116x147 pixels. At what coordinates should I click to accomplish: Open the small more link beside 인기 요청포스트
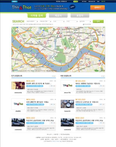click(54, 76)
